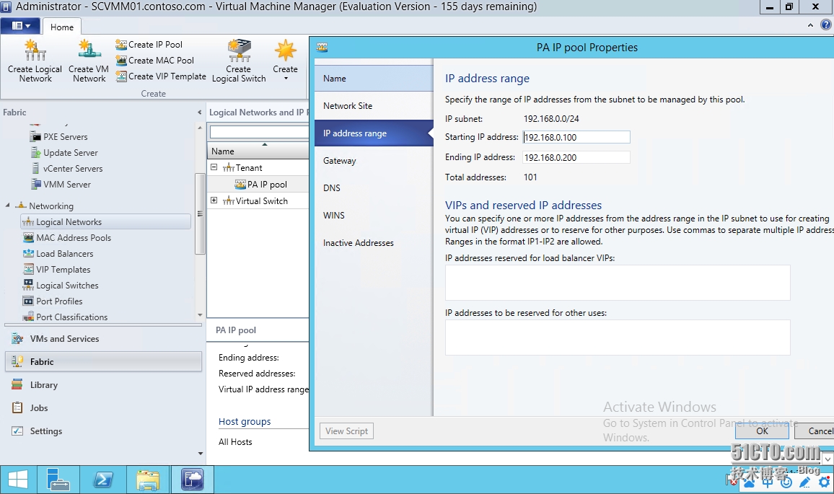Open the Fabric workspace
This screenshot has width=834, height=494.
[x=103, y=361]
